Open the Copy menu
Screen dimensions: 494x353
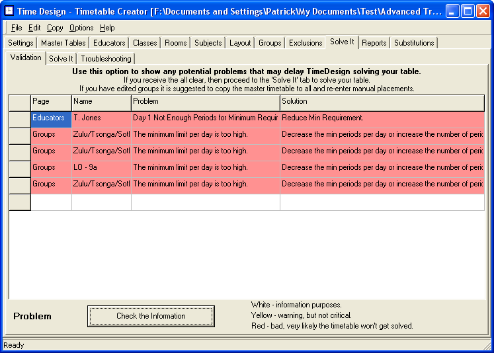click(55, 28)
